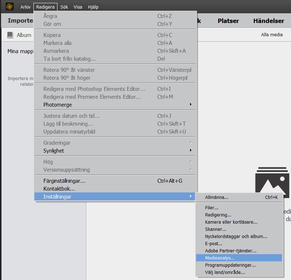Open the Visa menu

tap(78, 7)
